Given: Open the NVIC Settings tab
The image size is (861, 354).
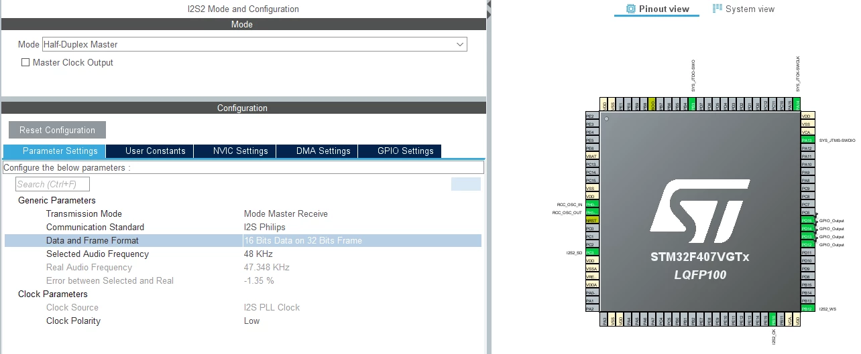Looking at the screenshot, I should tap(235, 151).
